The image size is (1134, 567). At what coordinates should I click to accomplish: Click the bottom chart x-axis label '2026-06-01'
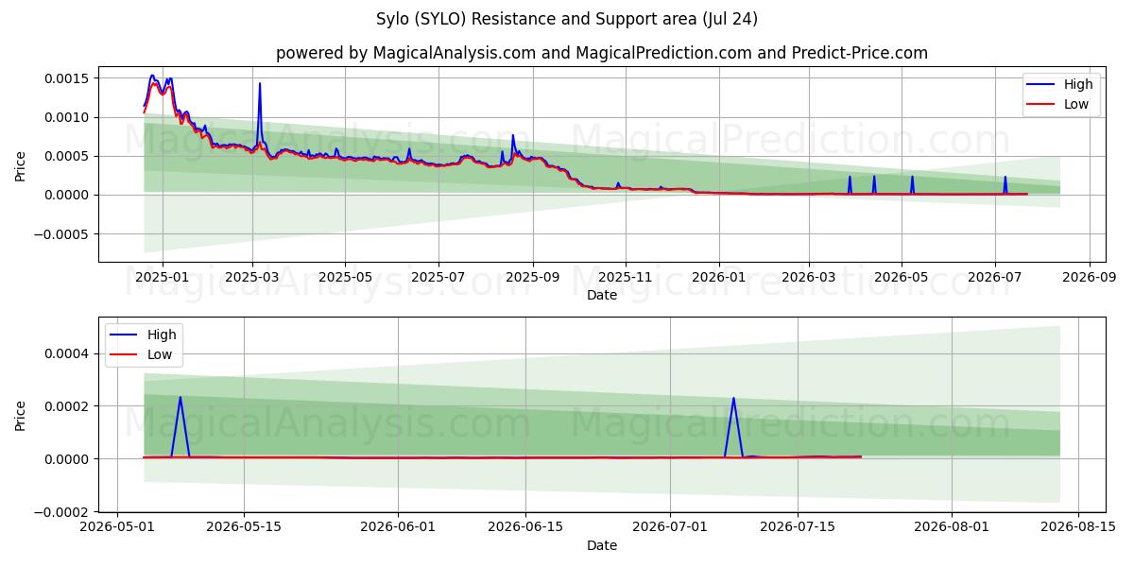click(x=398, y=528)
